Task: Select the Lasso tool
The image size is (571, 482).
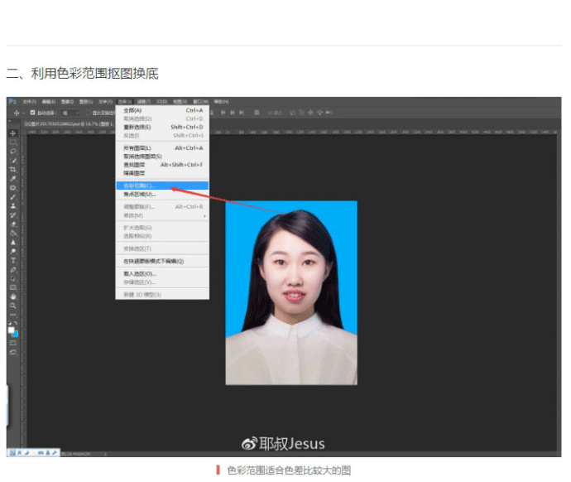Action: (x=13, y=152)
